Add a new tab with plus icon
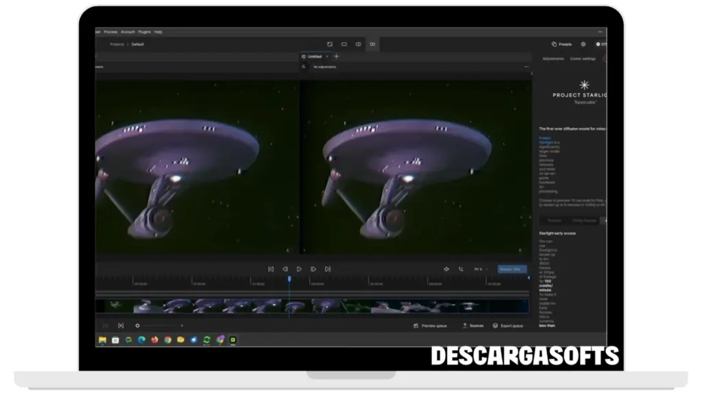 336,57
